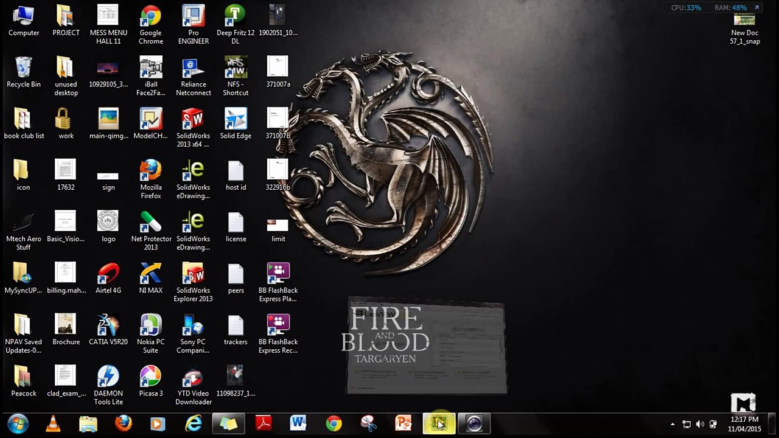Open PowerPoint from taskbar
779x438 pixels.
[403, 423]
